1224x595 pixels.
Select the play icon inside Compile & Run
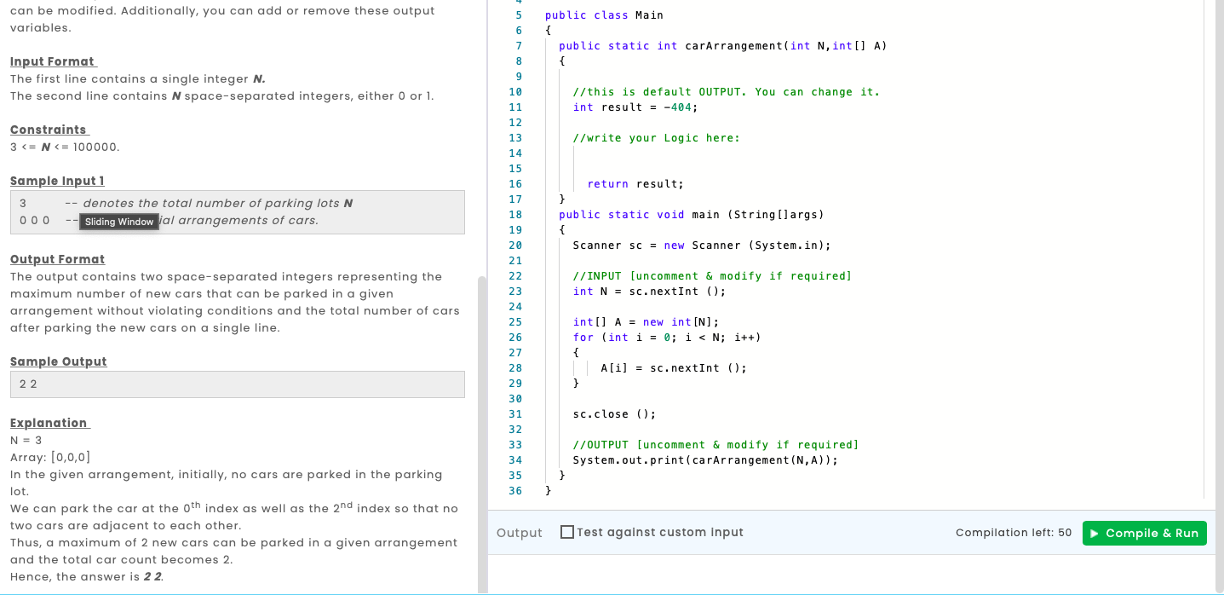1096,533
